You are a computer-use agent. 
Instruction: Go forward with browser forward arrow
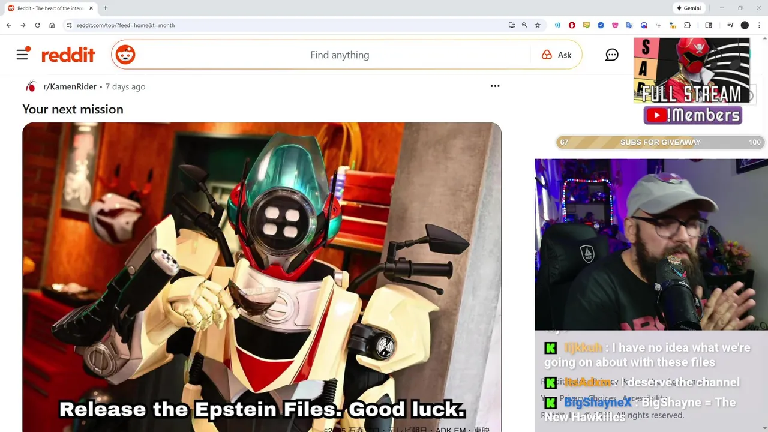pyautogui.click(x=23, y=25)
